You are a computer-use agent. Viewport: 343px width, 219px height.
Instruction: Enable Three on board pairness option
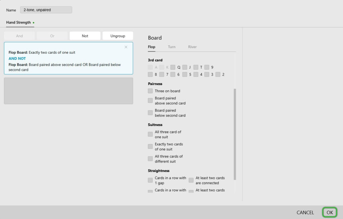(x=150, y=91)
